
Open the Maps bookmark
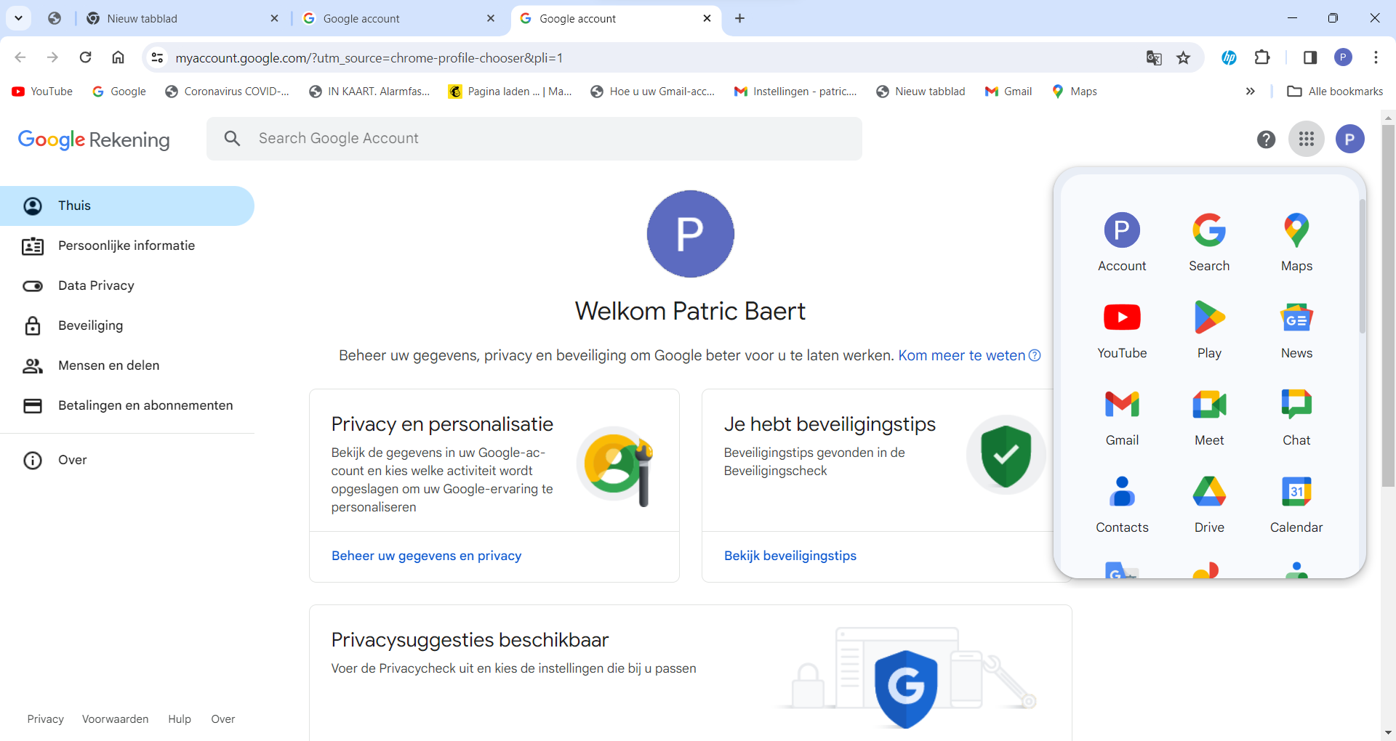point(1074,92)
